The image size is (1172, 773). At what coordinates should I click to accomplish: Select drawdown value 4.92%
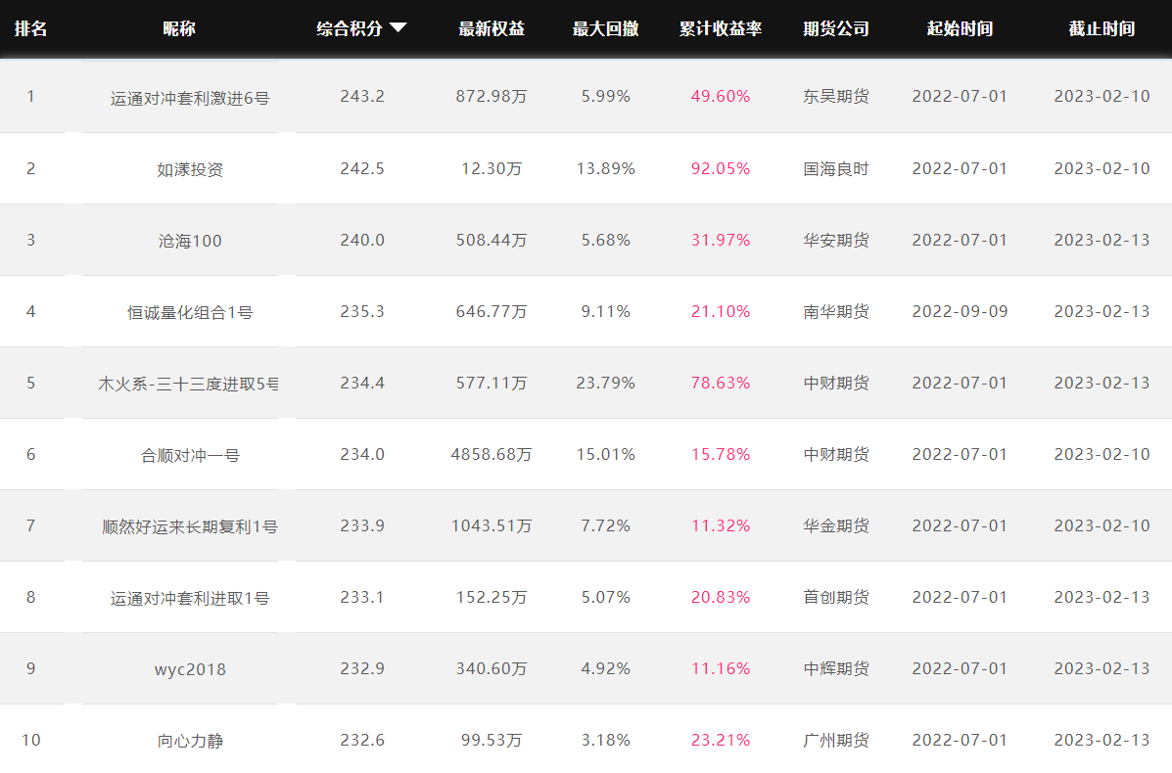(605, 668)
